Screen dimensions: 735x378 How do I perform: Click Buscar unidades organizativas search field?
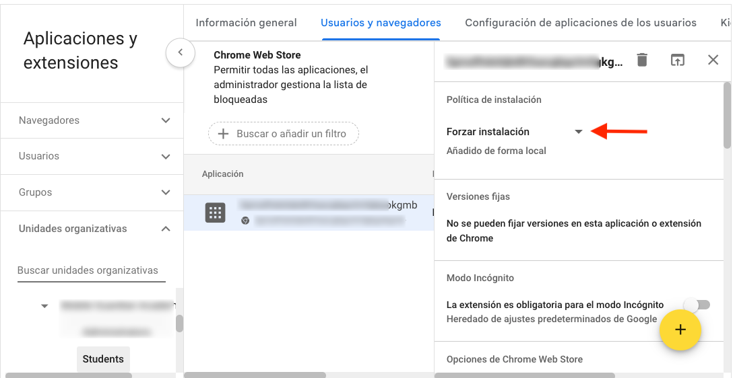[91, 270]
